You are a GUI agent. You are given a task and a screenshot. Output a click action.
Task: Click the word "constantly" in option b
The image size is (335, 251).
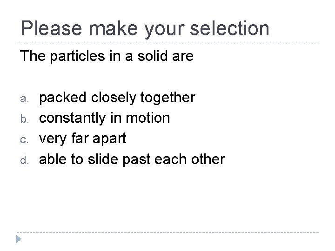click(x=74, y=118)
